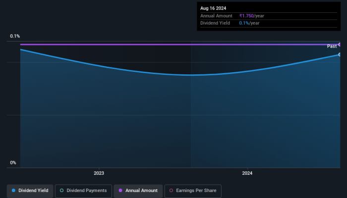
Task: Select the purple endpoint marker near Past
Action: pos(340,45)
